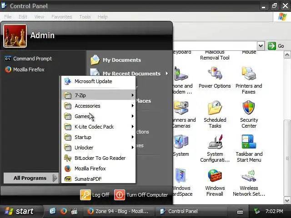Click the Safely Remove Hardware tray icon
Viewport: 291px width, 218px height.
tap(257, 211)
